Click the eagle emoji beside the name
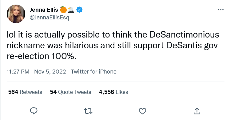 pos(71,10)
